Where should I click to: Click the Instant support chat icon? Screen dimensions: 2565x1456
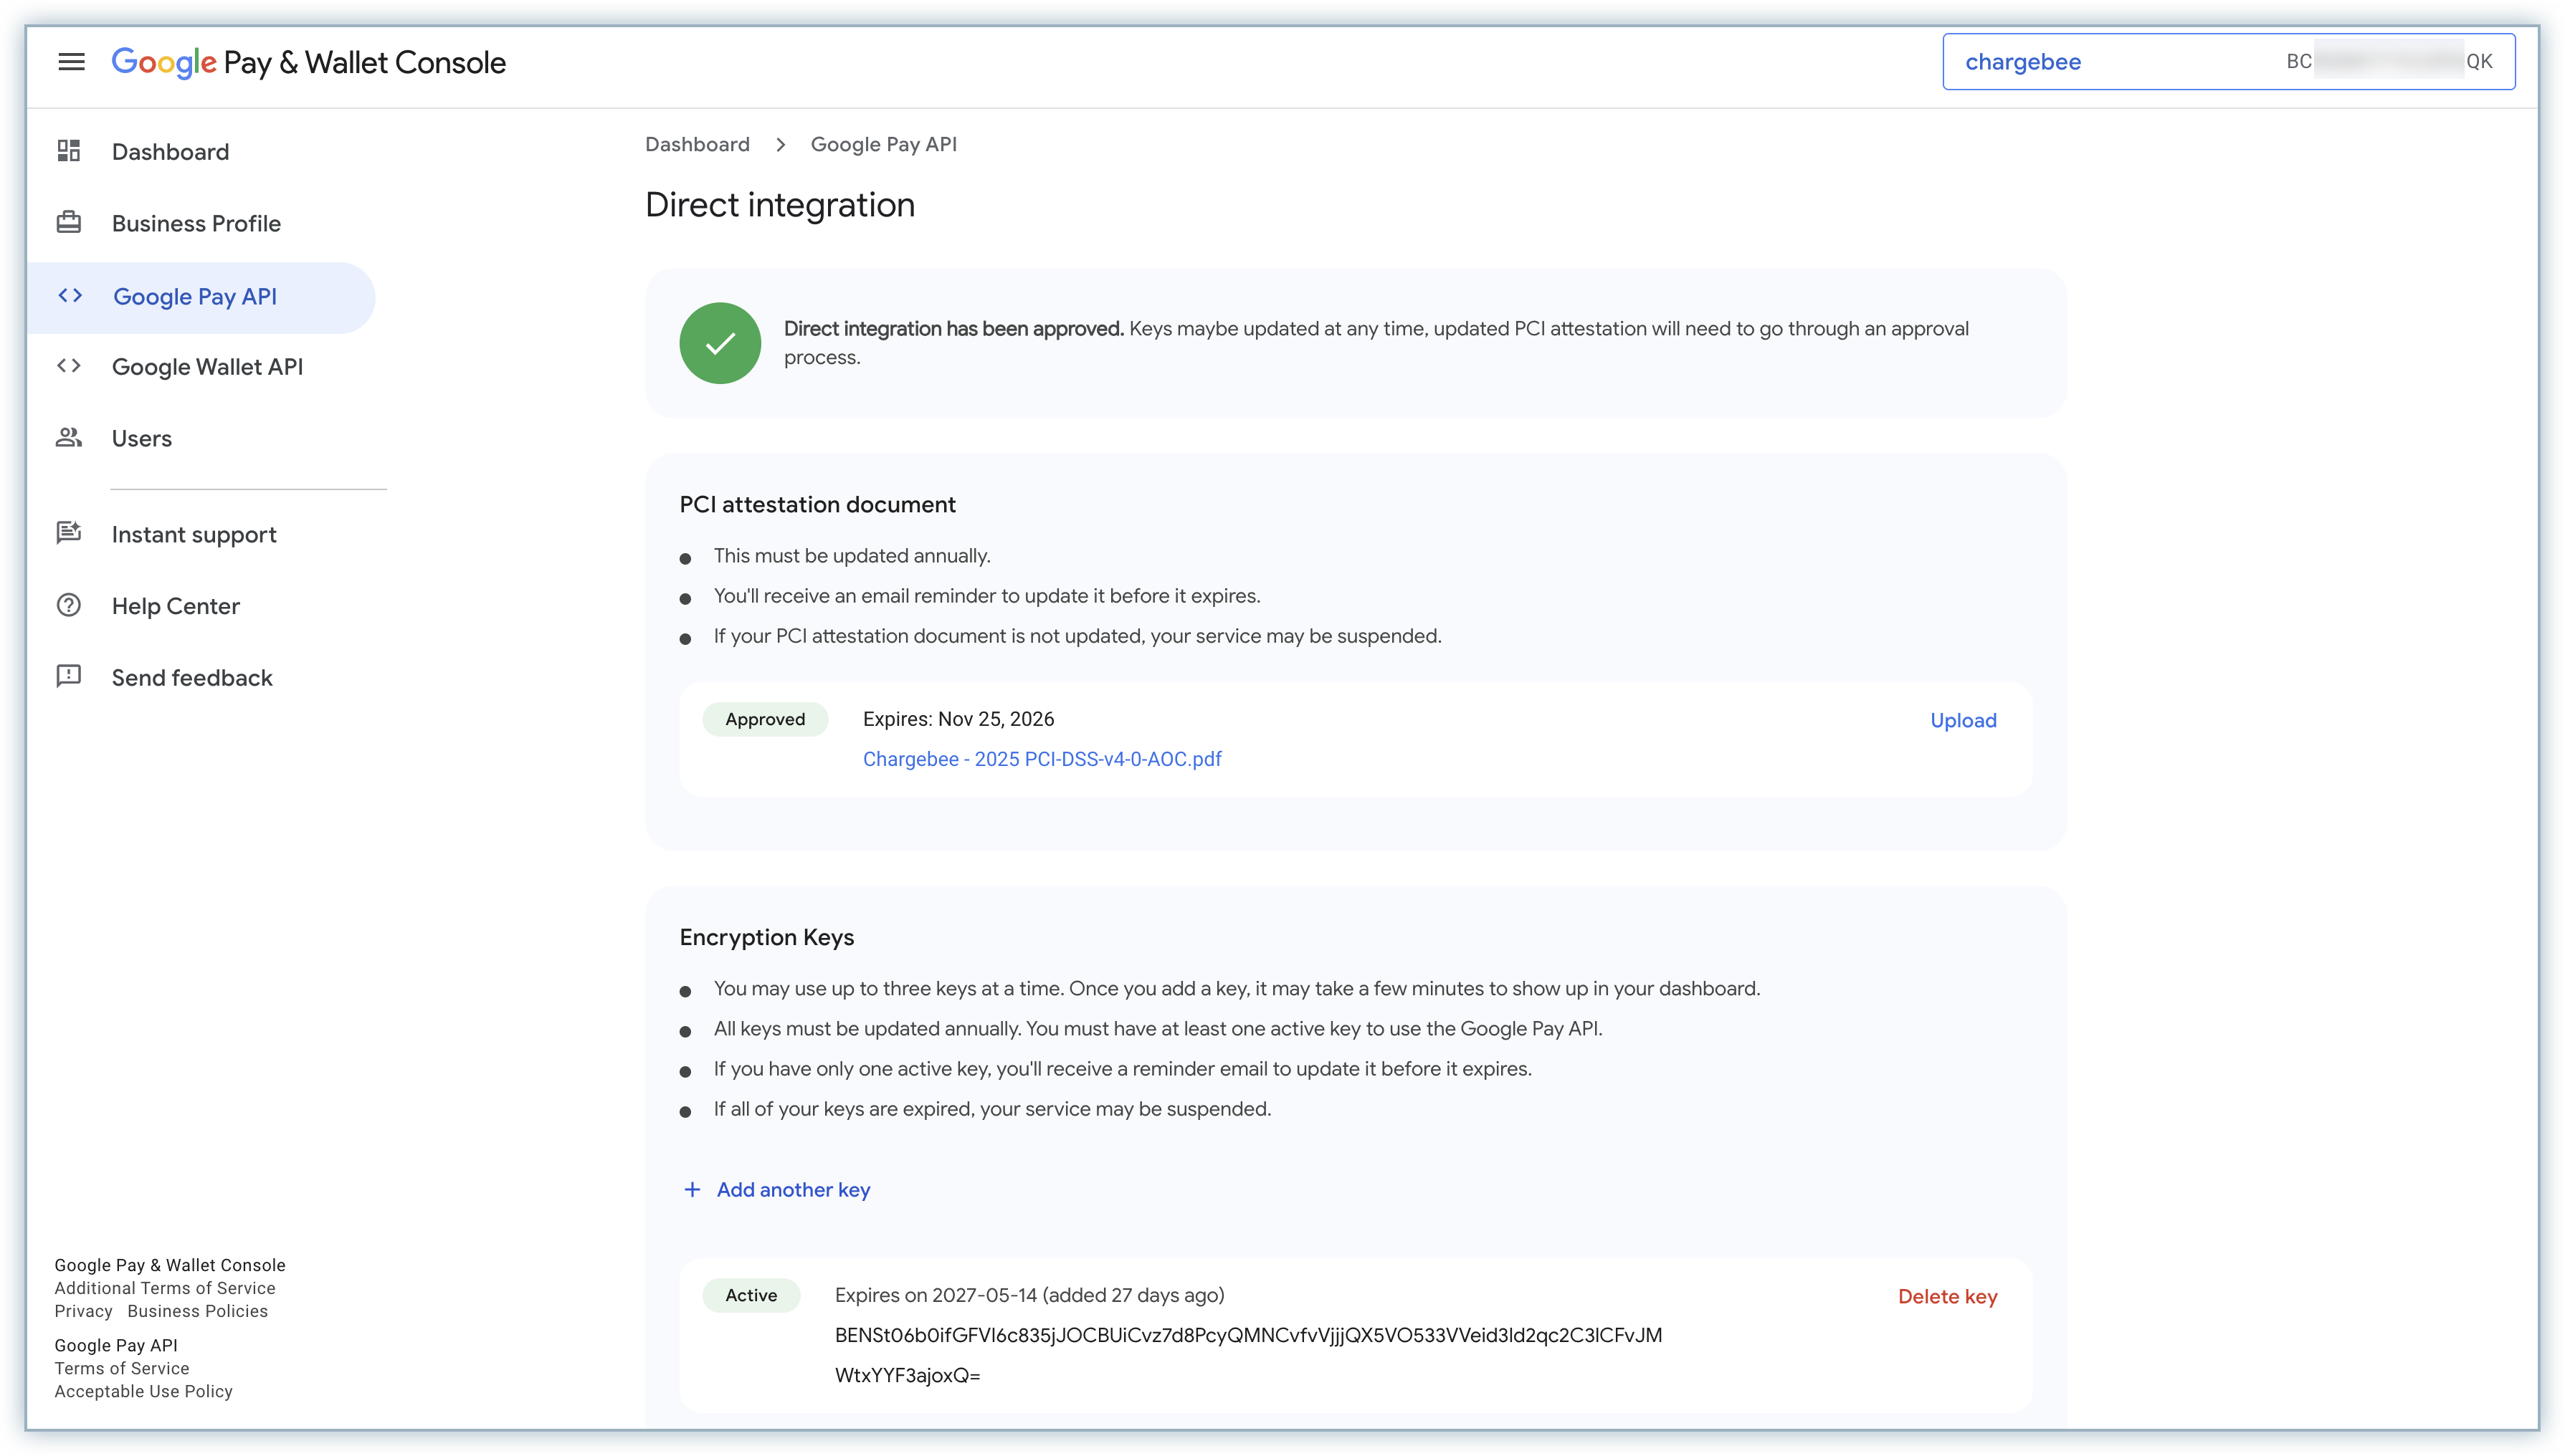coord(69,533)
